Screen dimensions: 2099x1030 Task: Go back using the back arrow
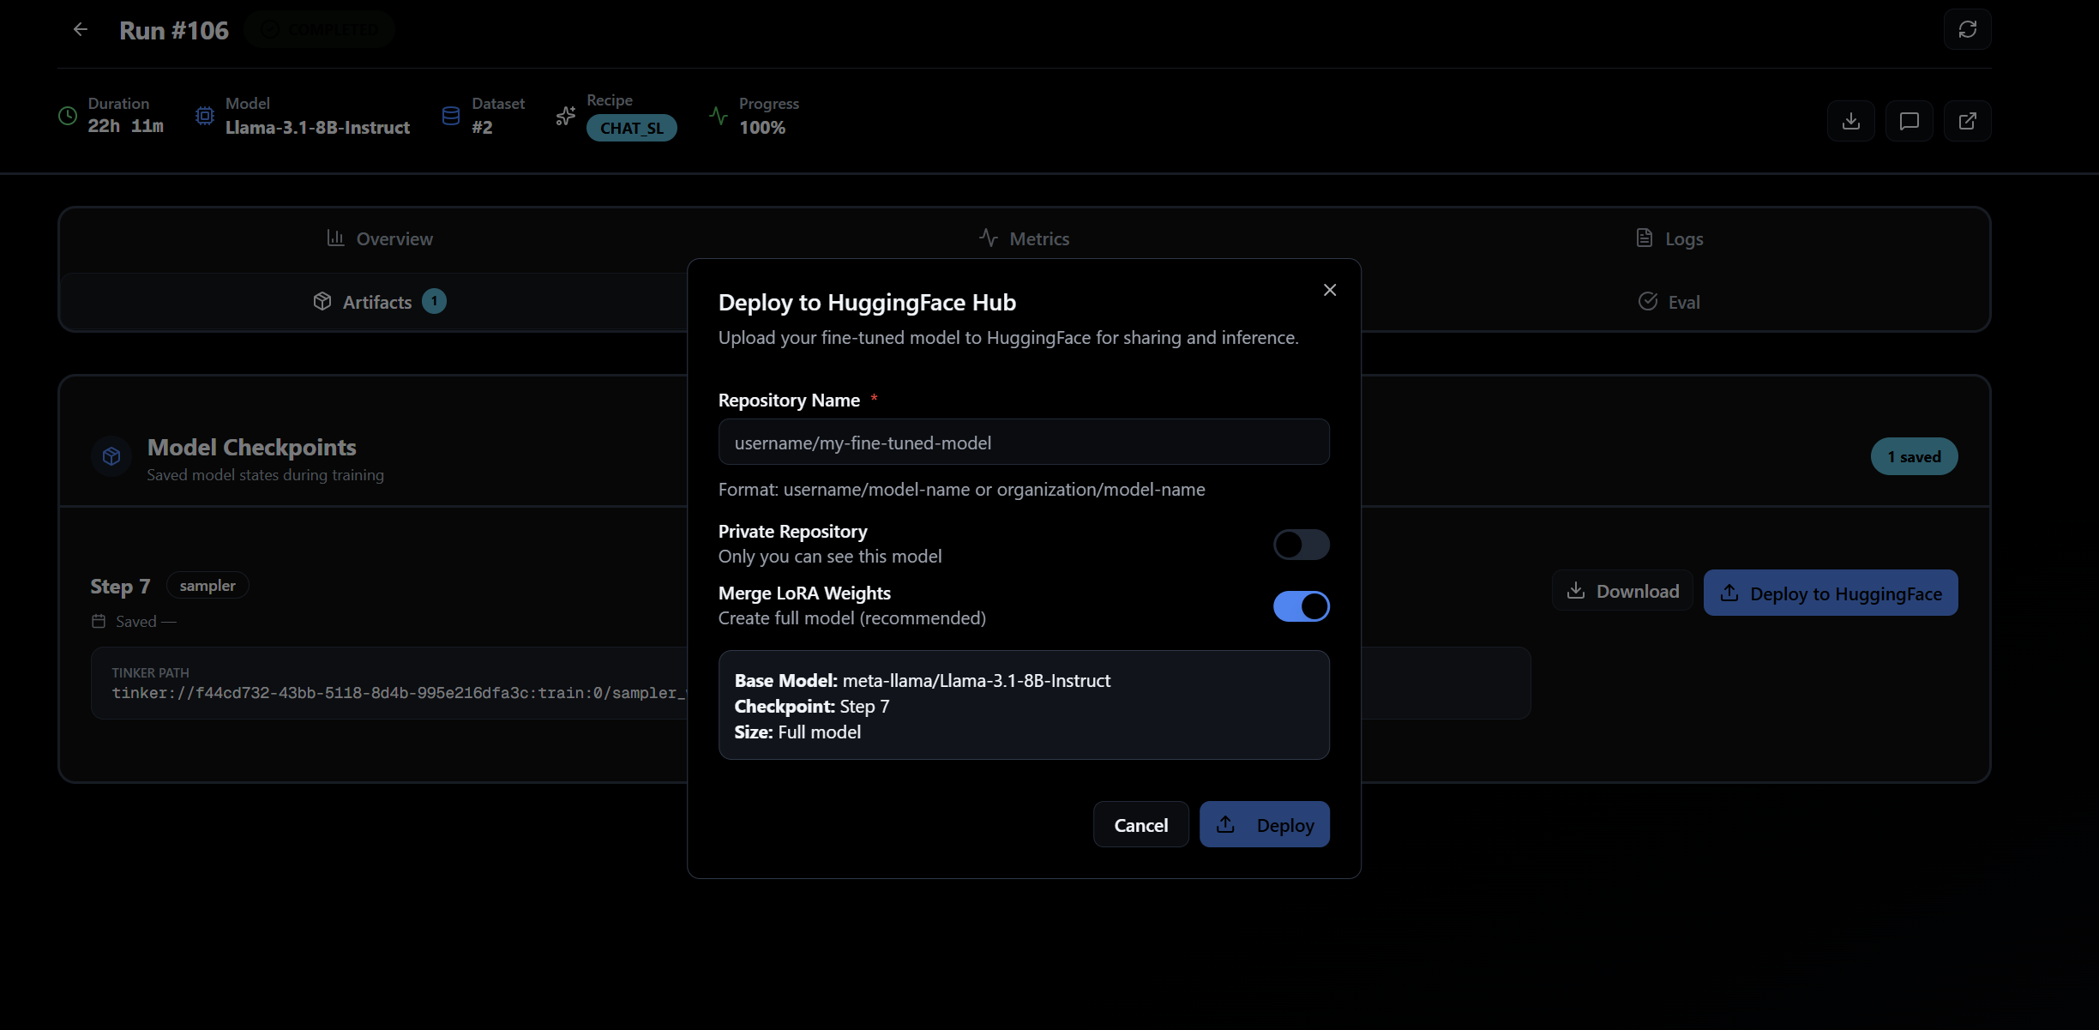(x=80, y=28)
